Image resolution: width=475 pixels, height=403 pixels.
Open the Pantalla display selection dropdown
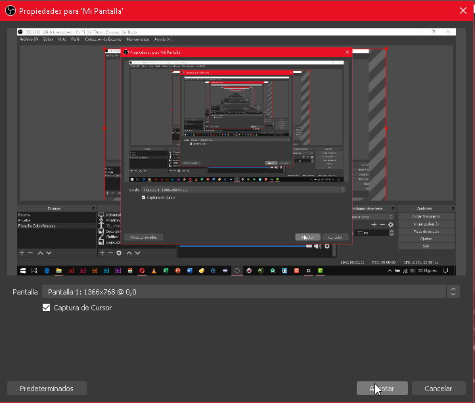click(250, 292)
